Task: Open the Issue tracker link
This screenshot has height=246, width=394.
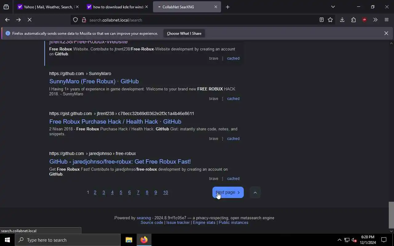Action: 178,223
